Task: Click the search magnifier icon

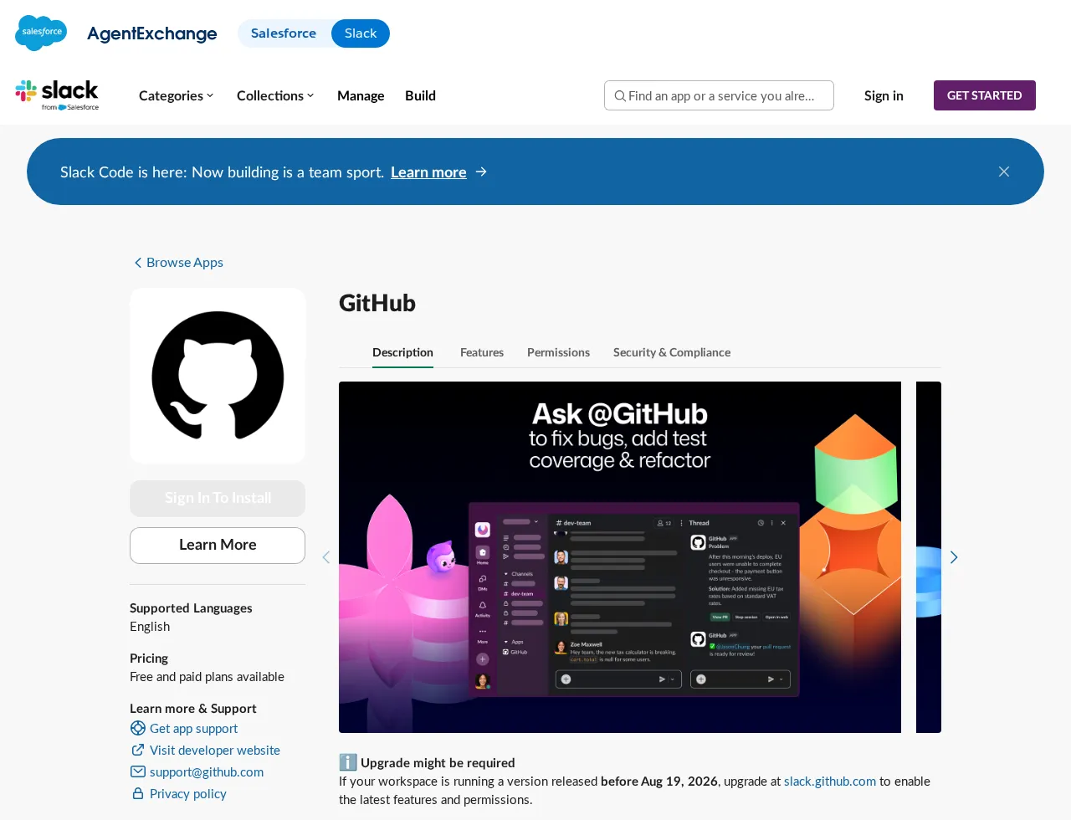Action: [x=620, y=96]
